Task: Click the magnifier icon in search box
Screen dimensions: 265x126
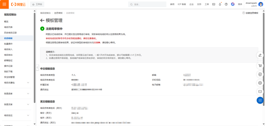Action: (131, 4)
